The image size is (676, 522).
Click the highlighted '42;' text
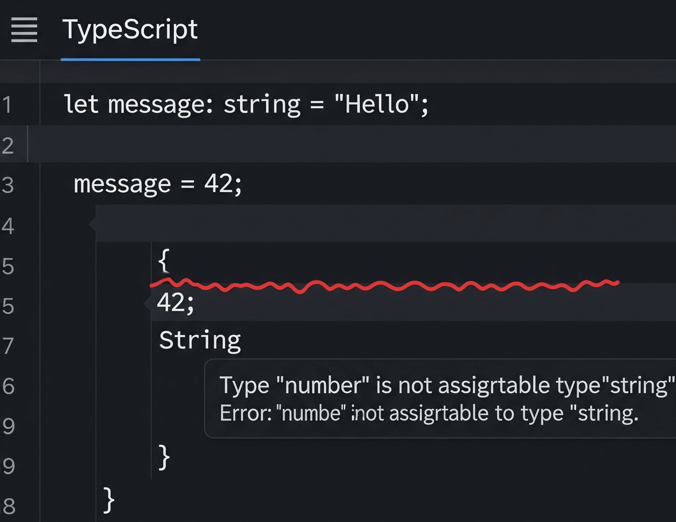pyautogui.click(x=175, y=303)
